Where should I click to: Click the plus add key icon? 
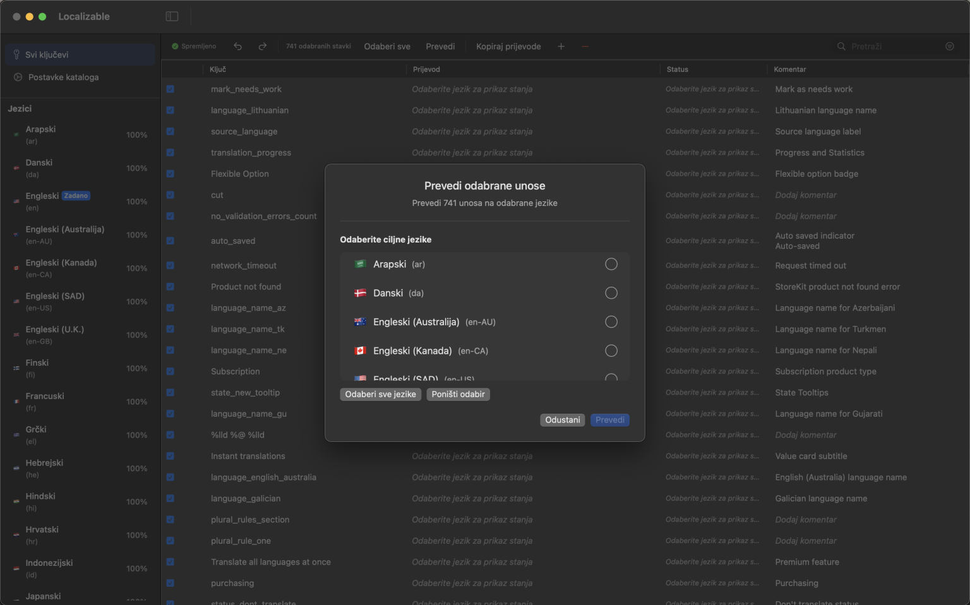tap(561, 46)
